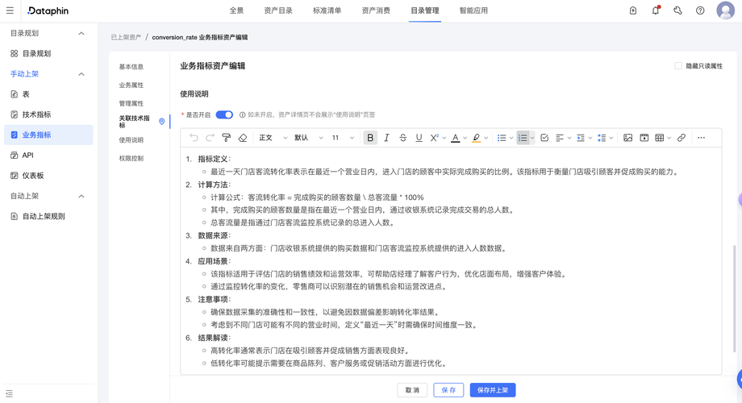Insert an image via toolbar icon
This screenshot has height=403, width=742.
pyautogui.click(x=627, y=138)
